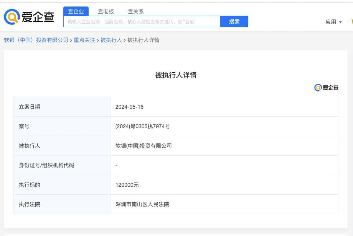Open the 应用 dropdown menu

coord(331,22)
